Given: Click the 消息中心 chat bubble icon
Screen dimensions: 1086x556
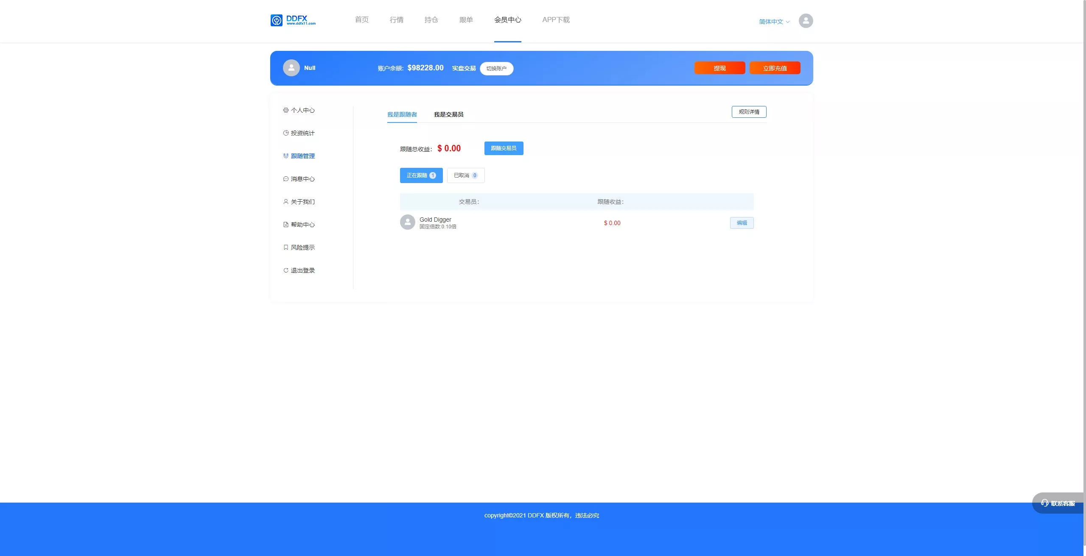Looking at the screenshot, I should (285, 179).
